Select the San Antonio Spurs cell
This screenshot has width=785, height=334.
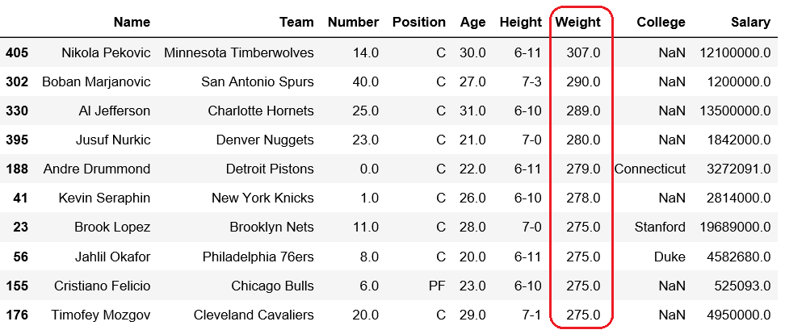(258, 81)
